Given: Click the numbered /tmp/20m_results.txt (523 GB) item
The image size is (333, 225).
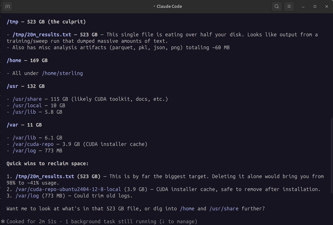Looking at the screenshot, I should pyautogui.click(x=165, y=180).
